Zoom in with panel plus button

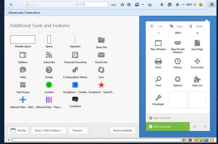pos(197,33)
